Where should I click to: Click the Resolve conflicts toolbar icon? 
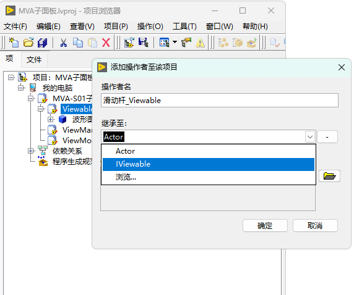tap(186, 43)
